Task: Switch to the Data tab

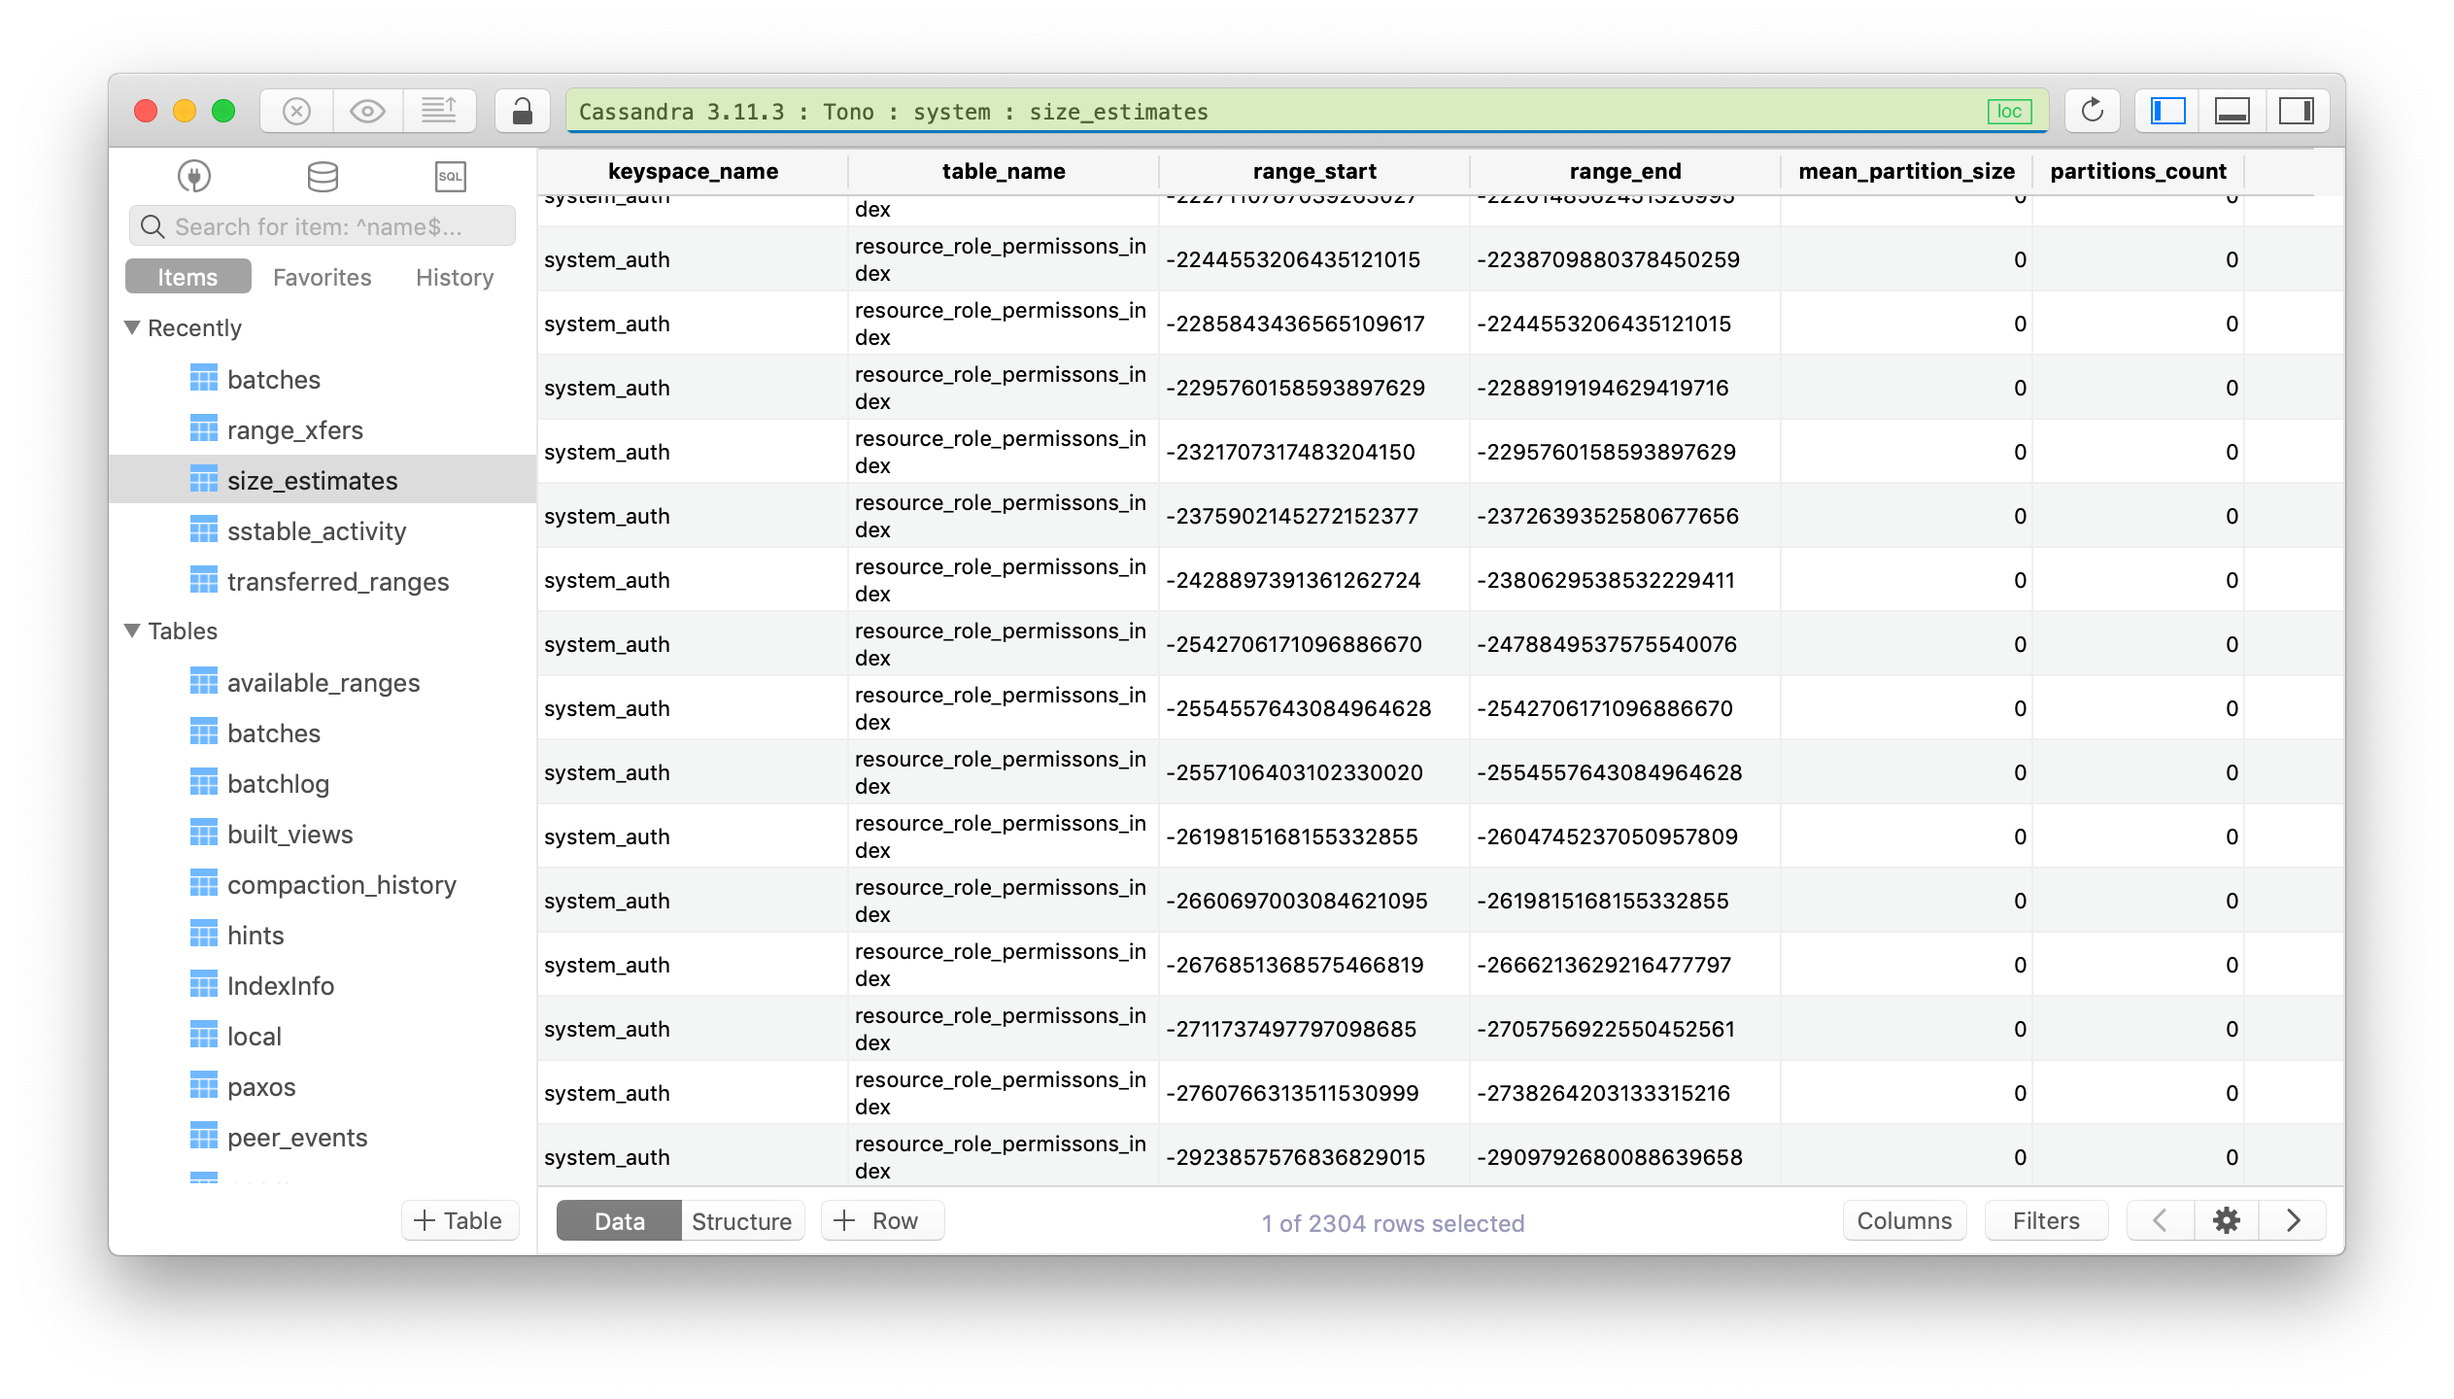Action: [615, 1222]
